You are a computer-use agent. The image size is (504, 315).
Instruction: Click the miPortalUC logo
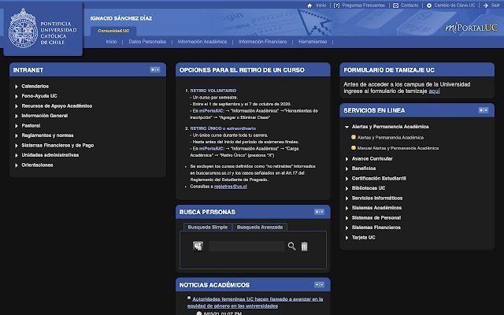point(471,28)
